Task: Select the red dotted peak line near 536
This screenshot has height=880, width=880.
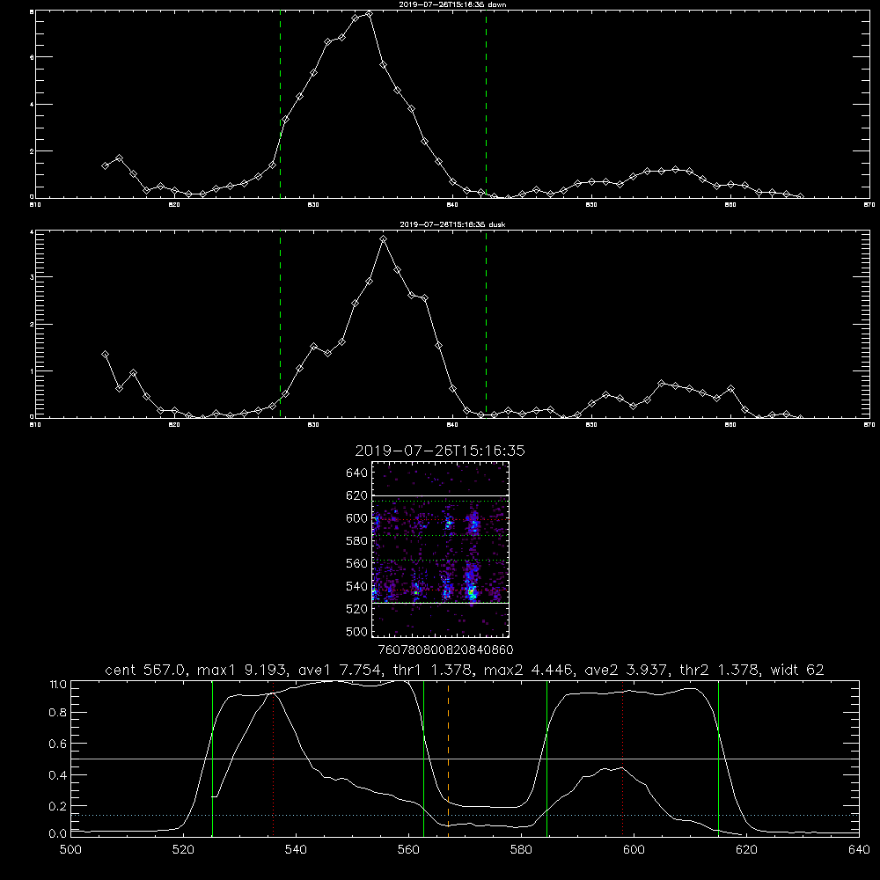Action: 274,759
